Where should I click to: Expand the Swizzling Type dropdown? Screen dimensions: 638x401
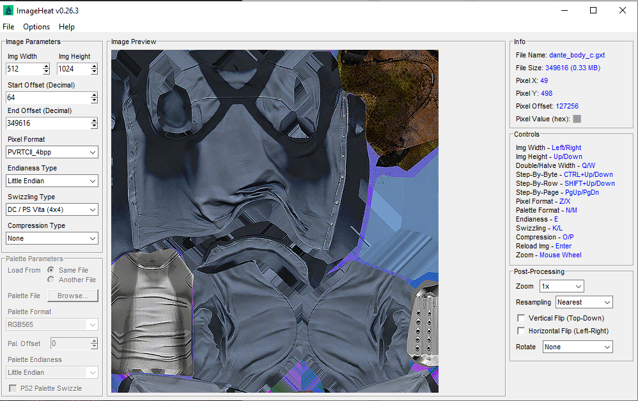point(52,209)
